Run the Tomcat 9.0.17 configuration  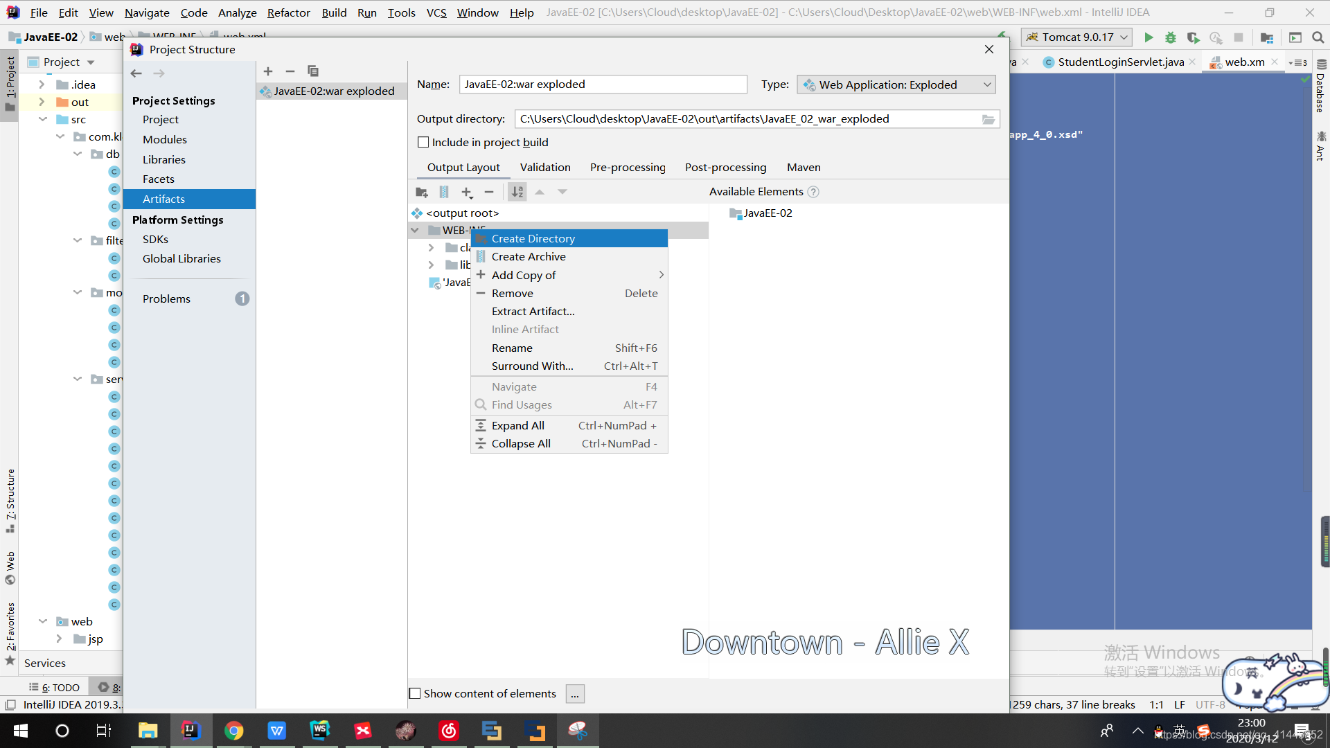point(1149,37)
